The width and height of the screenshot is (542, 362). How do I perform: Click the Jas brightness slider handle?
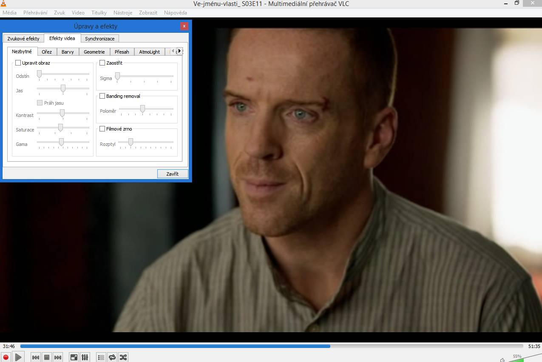[x=63, y=88]
